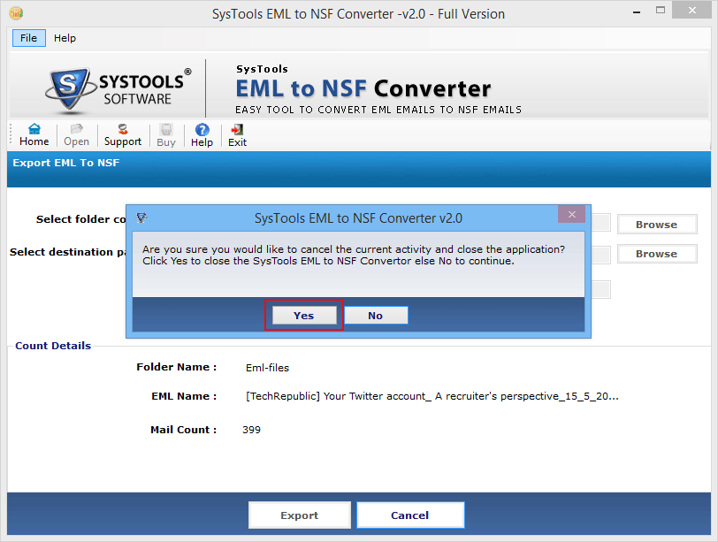Click the Buy toolbar icon
The height and width of the screenshot is (542, 718).
pyautogui.click(x=165, y=135)
